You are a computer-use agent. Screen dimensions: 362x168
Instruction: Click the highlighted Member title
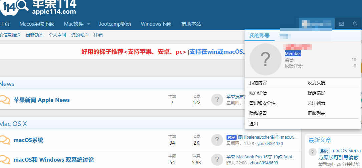pos(293,54)
